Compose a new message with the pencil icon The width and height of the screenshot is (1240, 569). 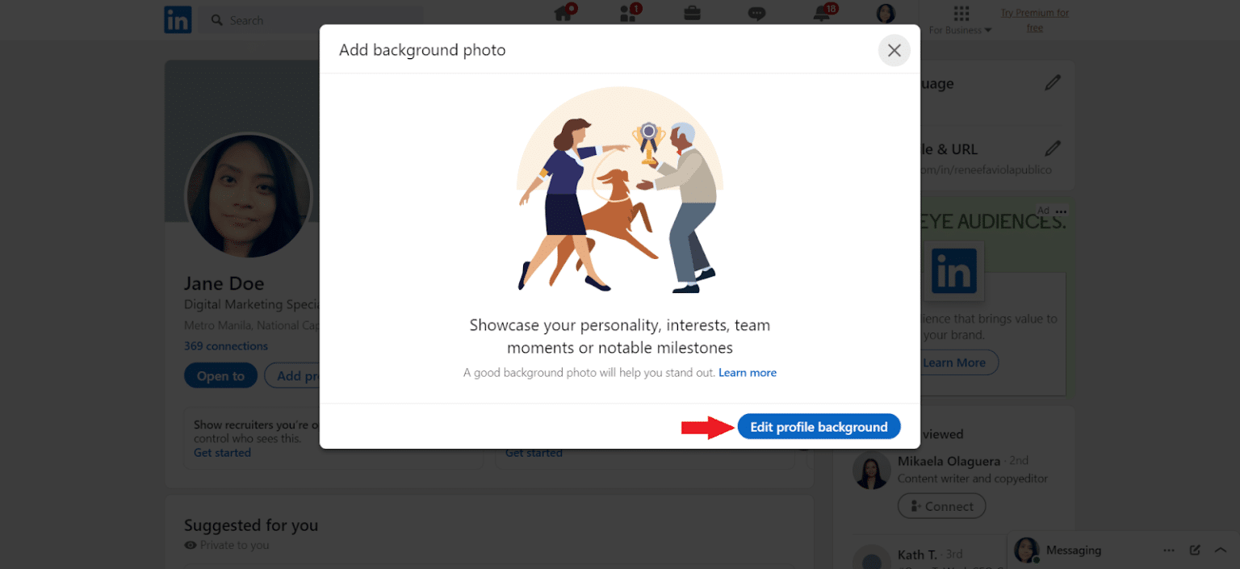click(x=1194, y=550)
